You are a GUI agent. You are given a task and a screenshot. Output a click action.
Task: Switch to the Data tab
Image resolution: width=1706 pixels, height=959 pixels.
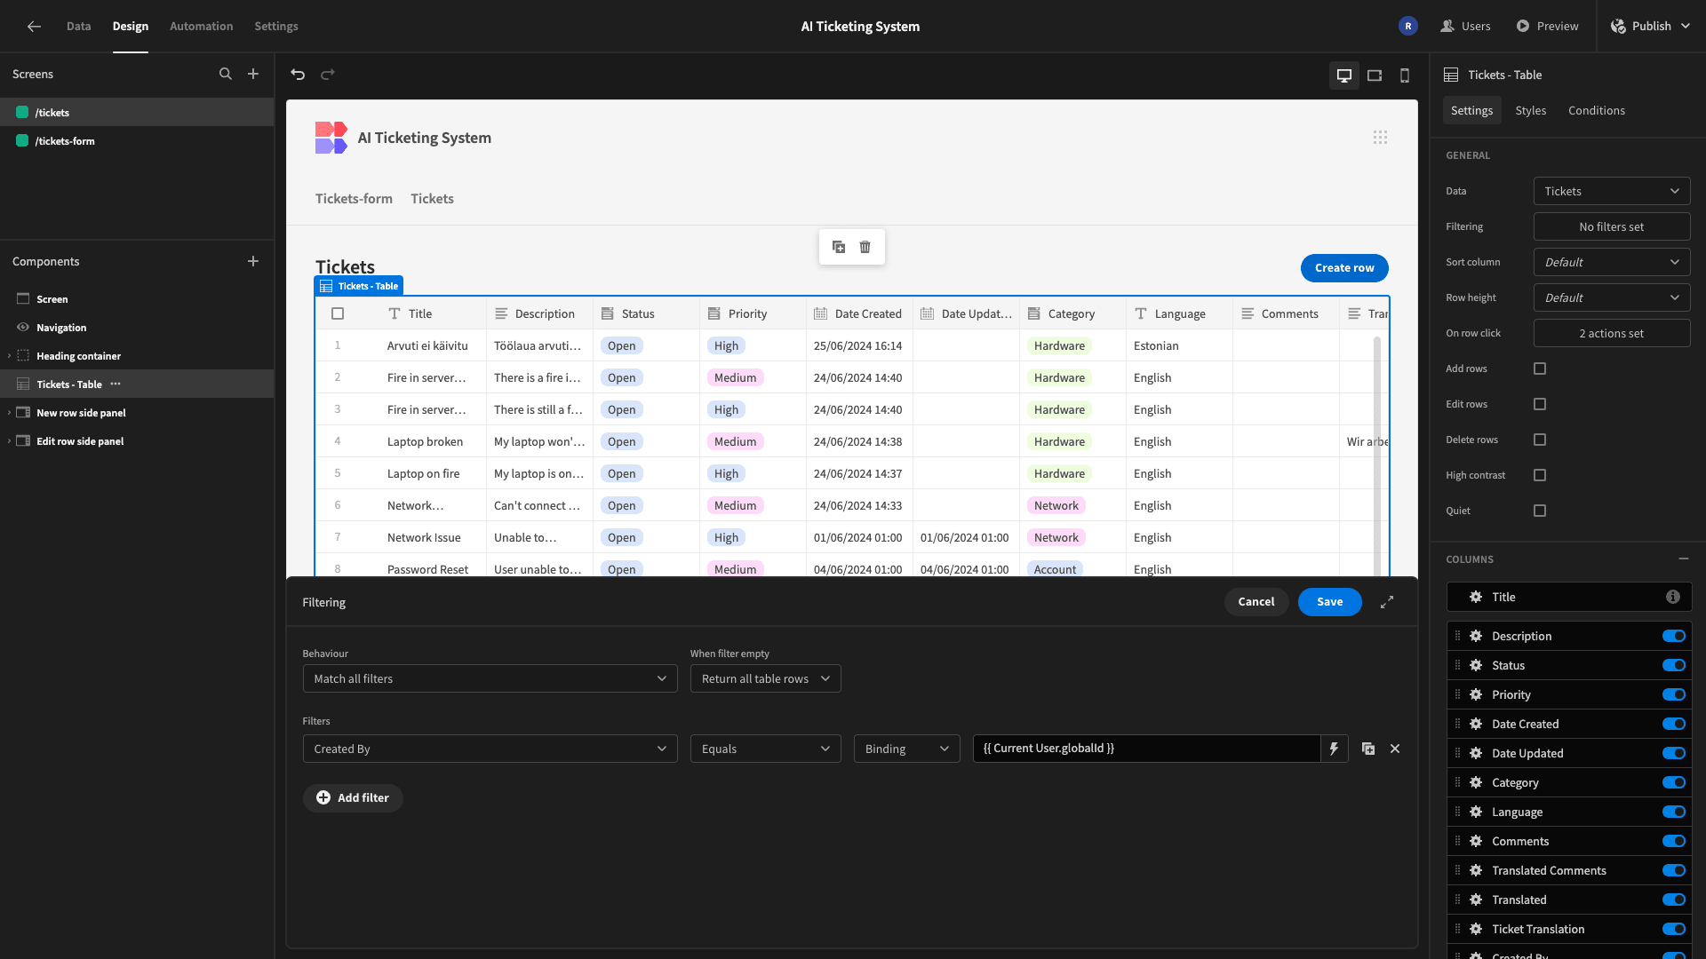click(x=78, y=27)
